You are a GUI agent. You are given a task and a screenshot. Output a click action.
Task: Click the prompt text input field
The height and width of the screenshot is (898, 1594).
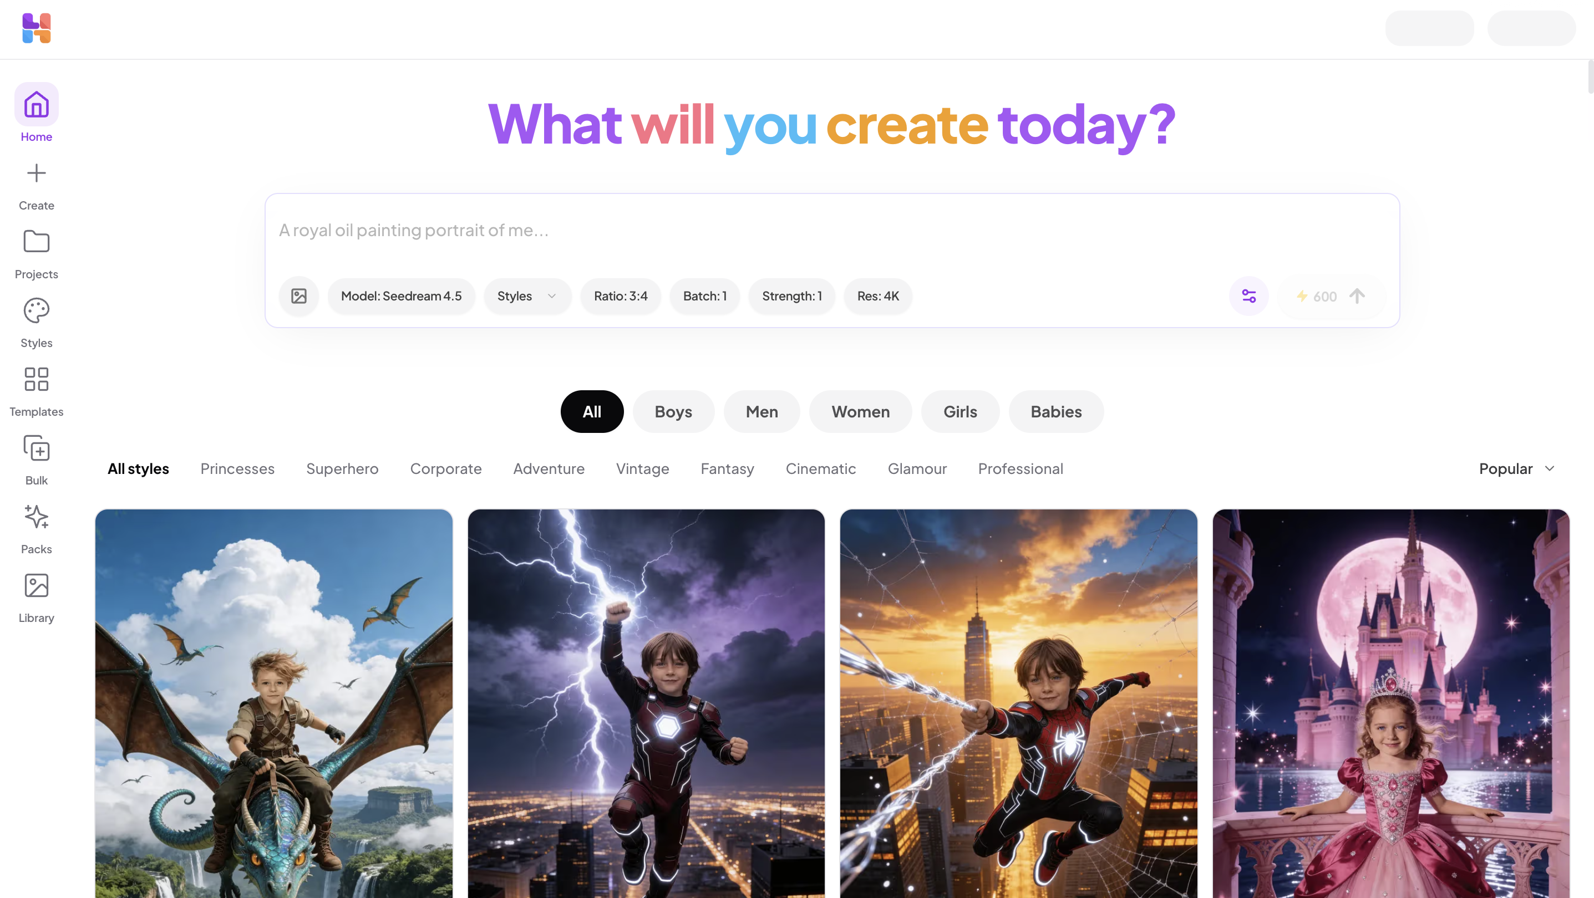pos(831,231)
